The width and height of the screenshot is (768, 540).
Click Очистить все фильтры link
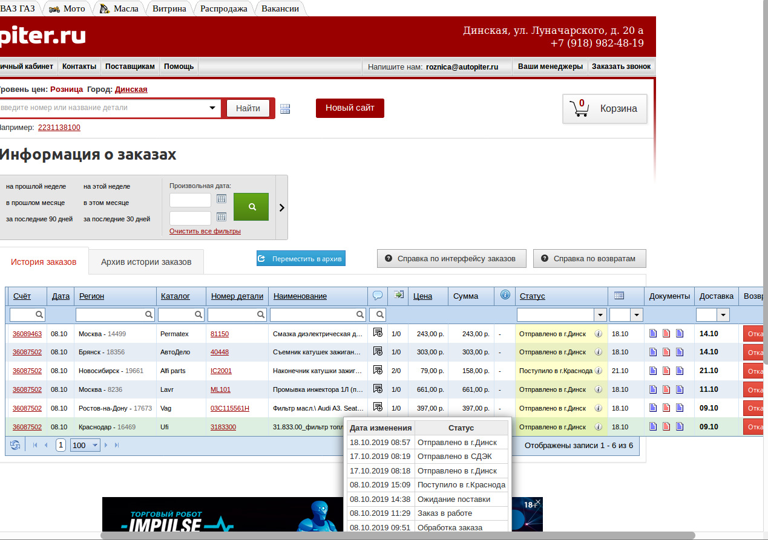205,231
